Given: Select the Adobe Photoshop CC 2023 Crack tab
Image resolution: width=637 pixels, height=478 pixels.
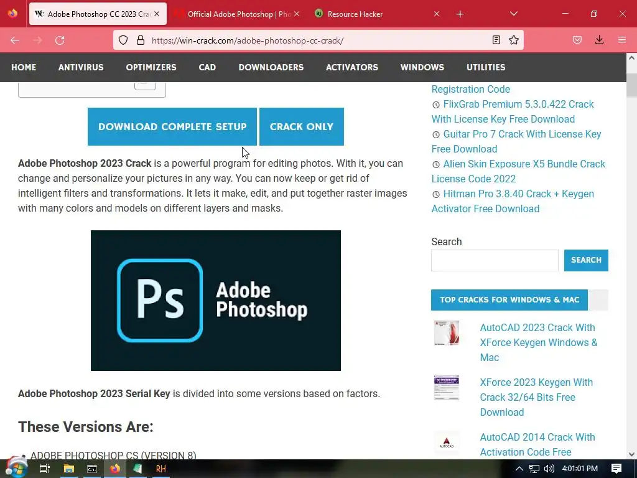Looking at the screenshot, I should click(98, 14).
